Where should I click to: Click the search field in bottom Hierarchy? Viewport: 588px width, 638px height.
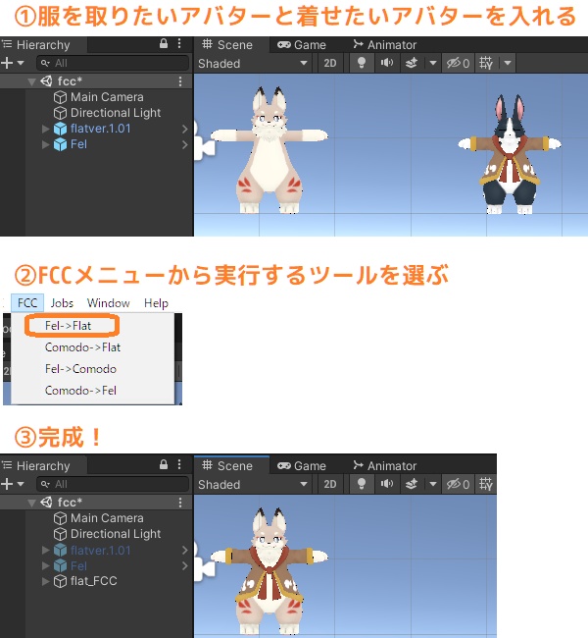click(113, 484)
